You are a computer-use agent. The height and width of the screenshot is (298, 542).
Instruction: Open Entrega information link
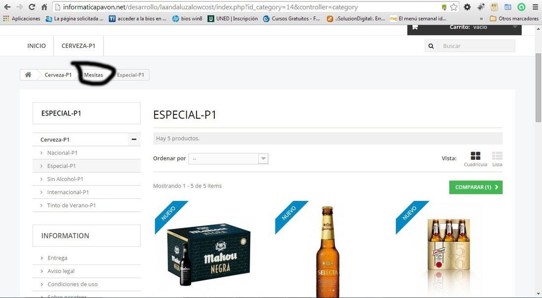57,258
